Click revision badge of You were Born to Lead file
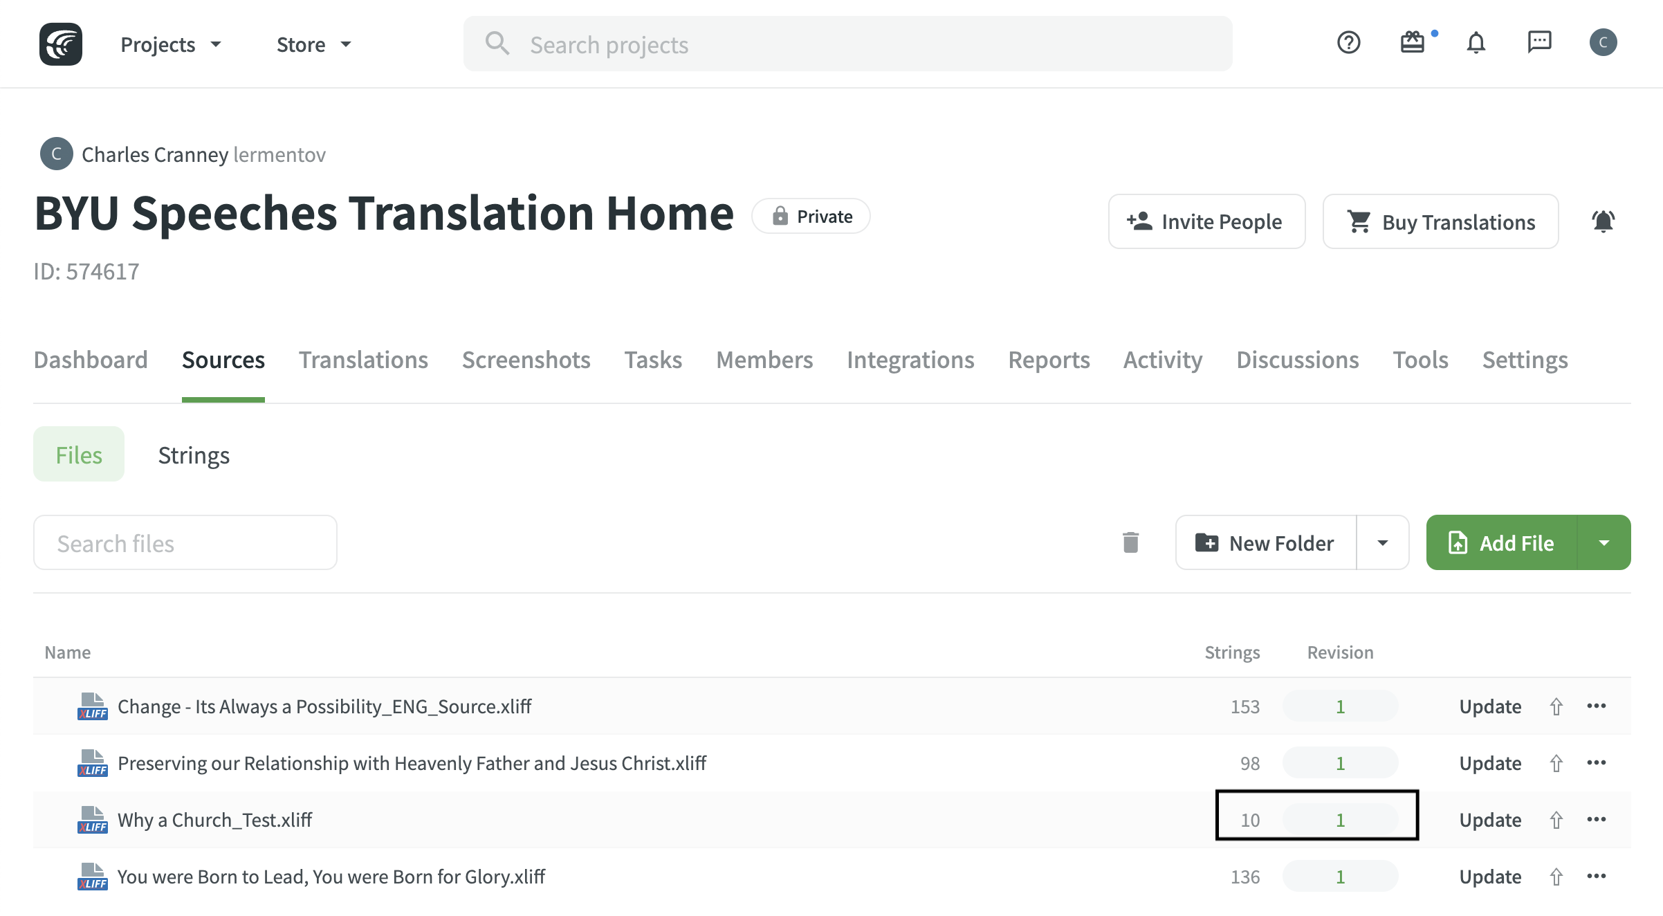1663x916 pixels. tap(1340, 877)
